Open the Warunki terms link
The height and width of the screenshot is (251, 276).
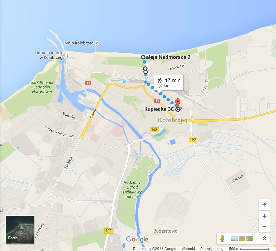click(x=188, y=249)
